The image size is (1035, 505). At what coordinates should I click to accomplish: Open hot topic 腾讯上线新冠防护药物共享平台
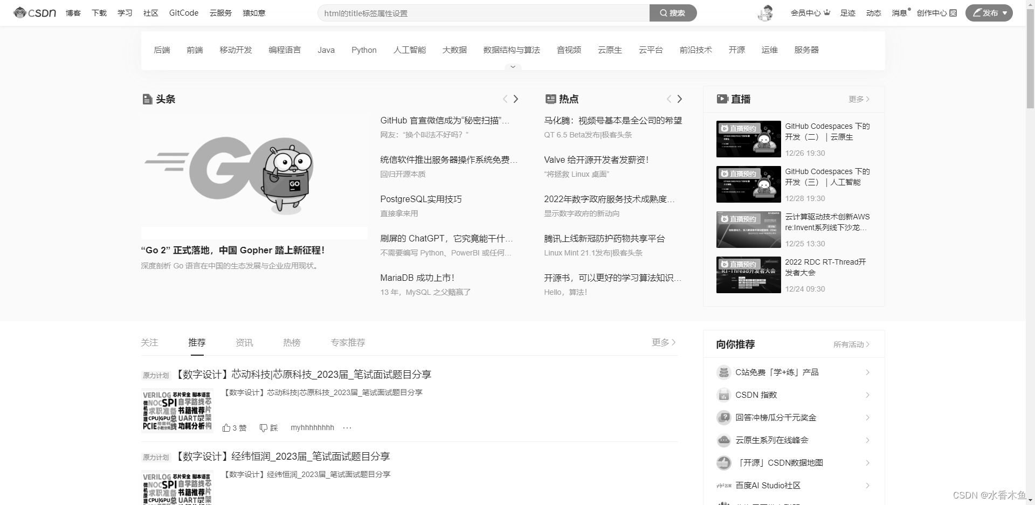[x=604, y=239]
